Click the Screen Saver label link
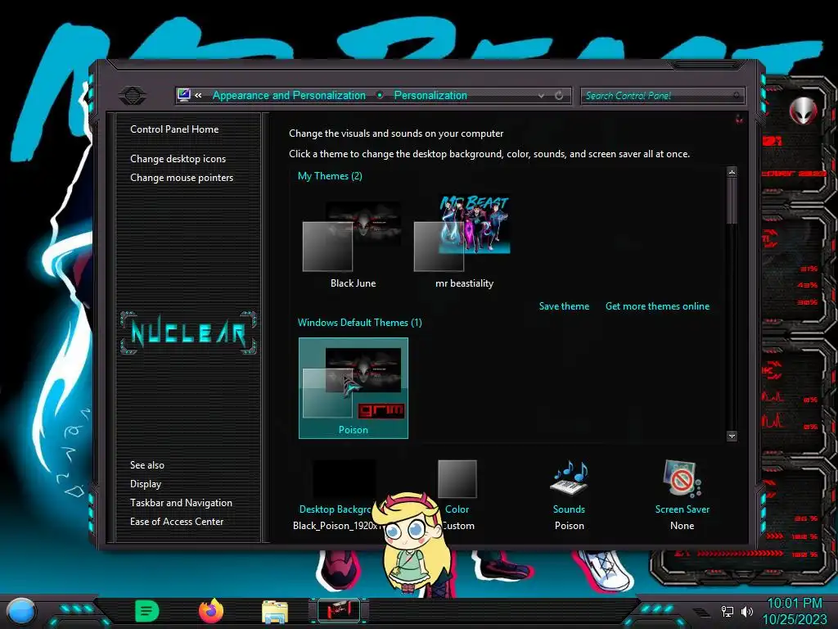This screenshot has height=629, width=838. [682, 509]
